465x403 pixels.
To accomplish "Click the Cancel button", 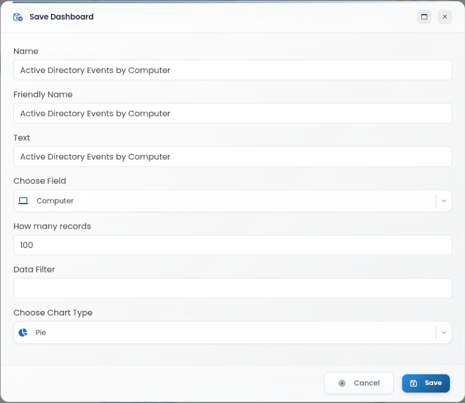I will point(359,384).
